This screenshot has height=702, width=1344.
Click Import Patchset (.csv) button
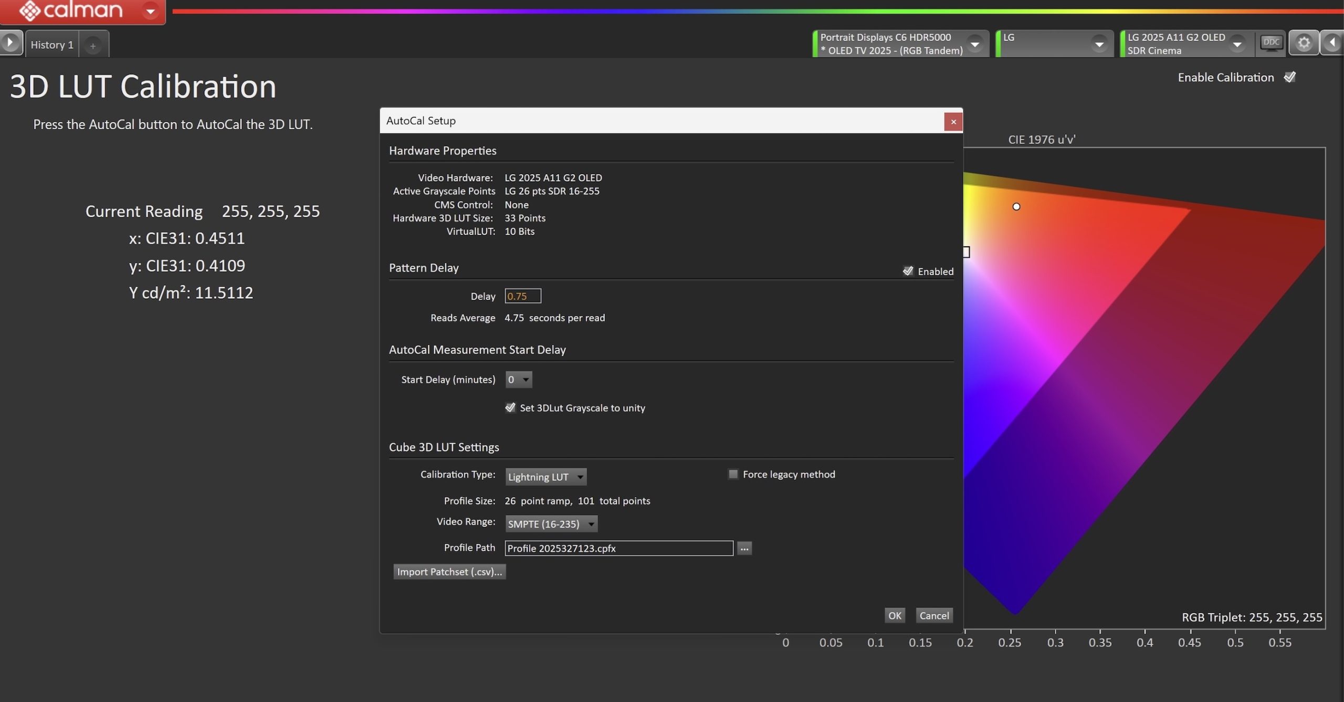click(449, 572)
